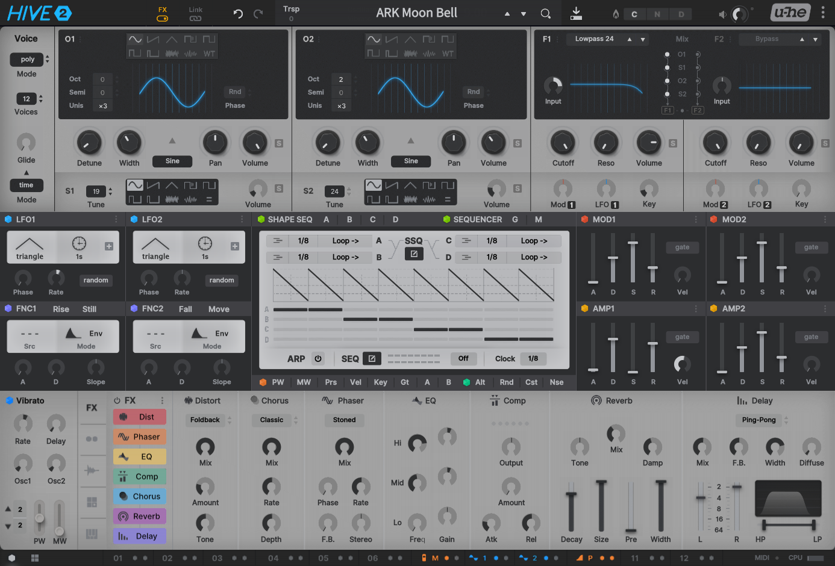835x566 pixels.
Task: Click the Reverb module in FX chain
Action: click(x=140, y=516)
